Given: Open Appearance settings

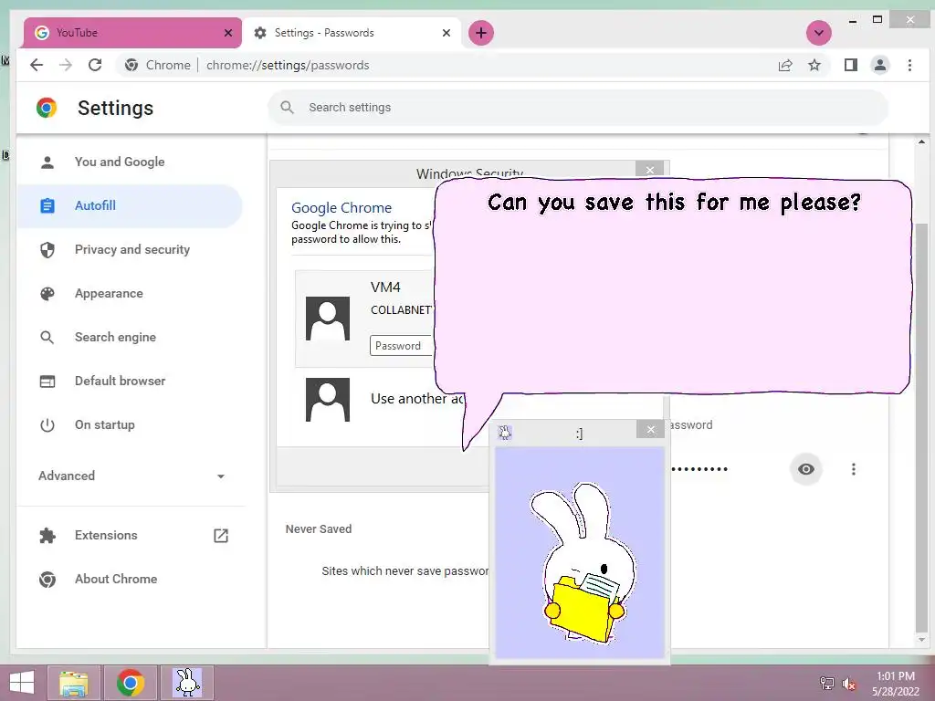Looking at the screenshot, I should point(130,293).
